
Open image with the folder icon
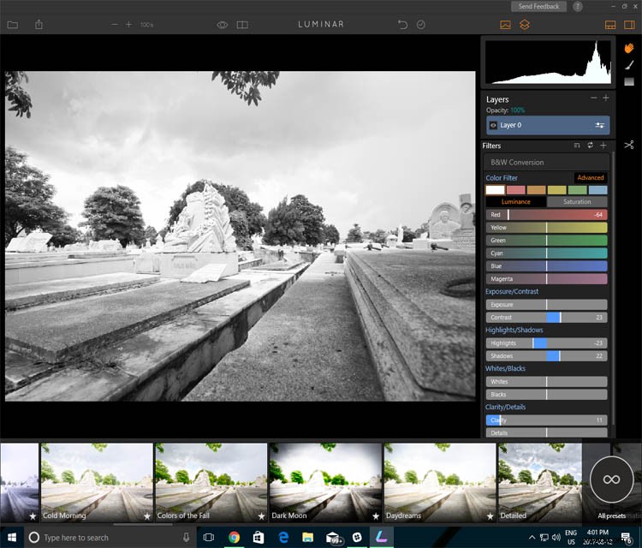13,25
